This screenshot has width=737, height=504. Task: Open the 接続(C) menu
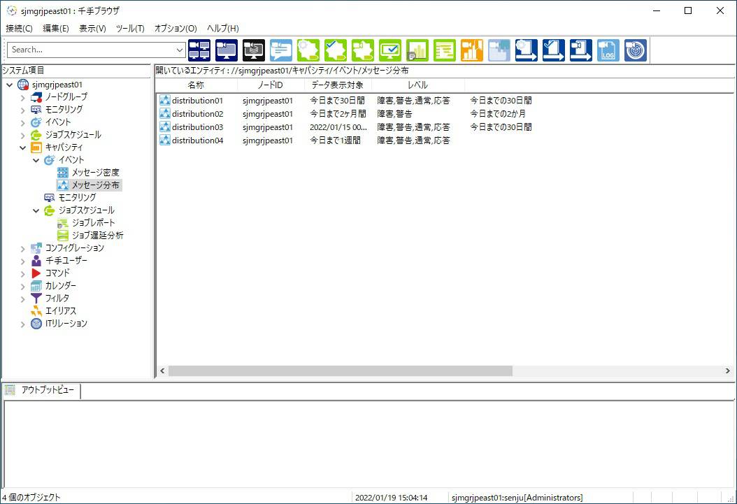(20, 29)
